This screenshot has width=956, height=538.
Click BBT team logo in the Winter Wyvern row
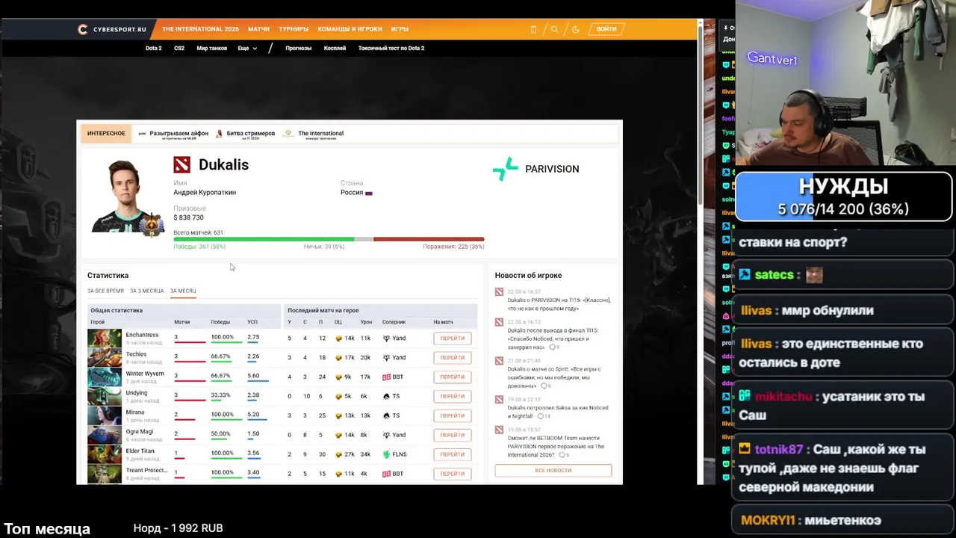tap(386, 377)
